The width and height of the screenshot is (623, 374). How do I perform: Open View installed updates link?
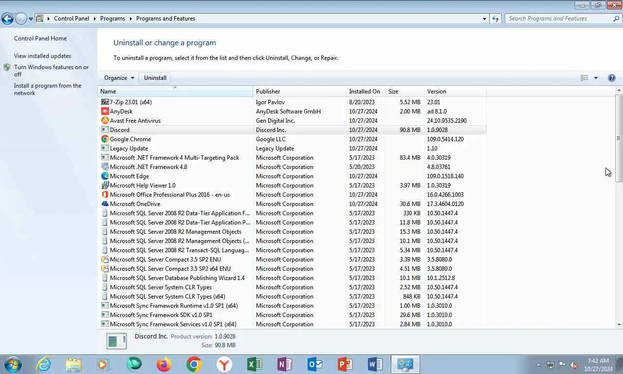click(x=42, y=56)
